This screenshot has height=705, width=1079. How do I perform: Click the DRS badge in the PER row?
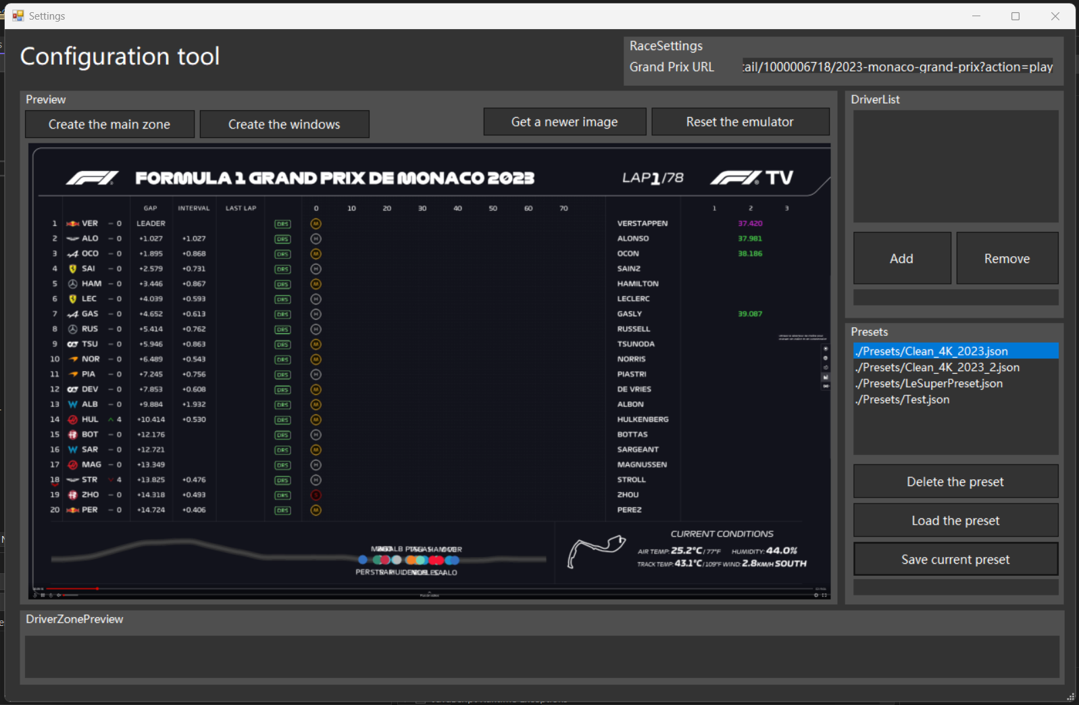click(282, 510)
